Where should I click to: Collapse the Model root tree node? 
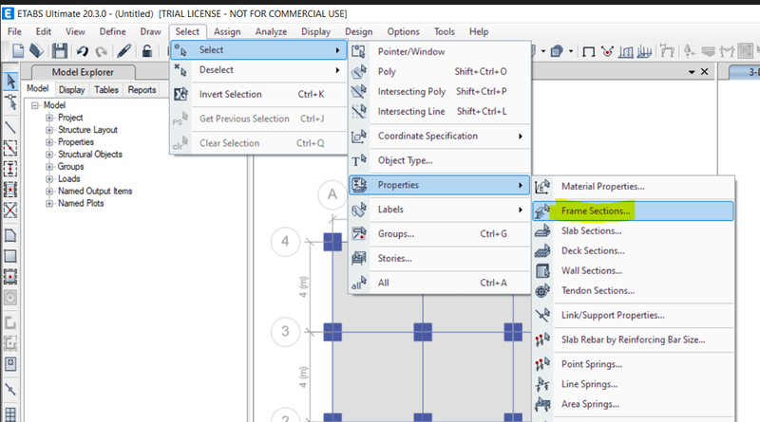(x=35, y=105)
